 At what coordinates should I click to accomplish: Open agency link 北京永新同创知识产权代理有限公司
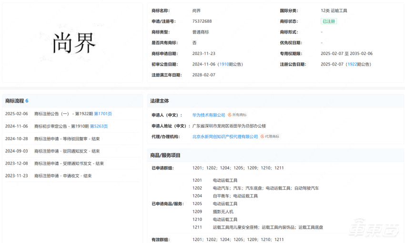pos(225,137)
